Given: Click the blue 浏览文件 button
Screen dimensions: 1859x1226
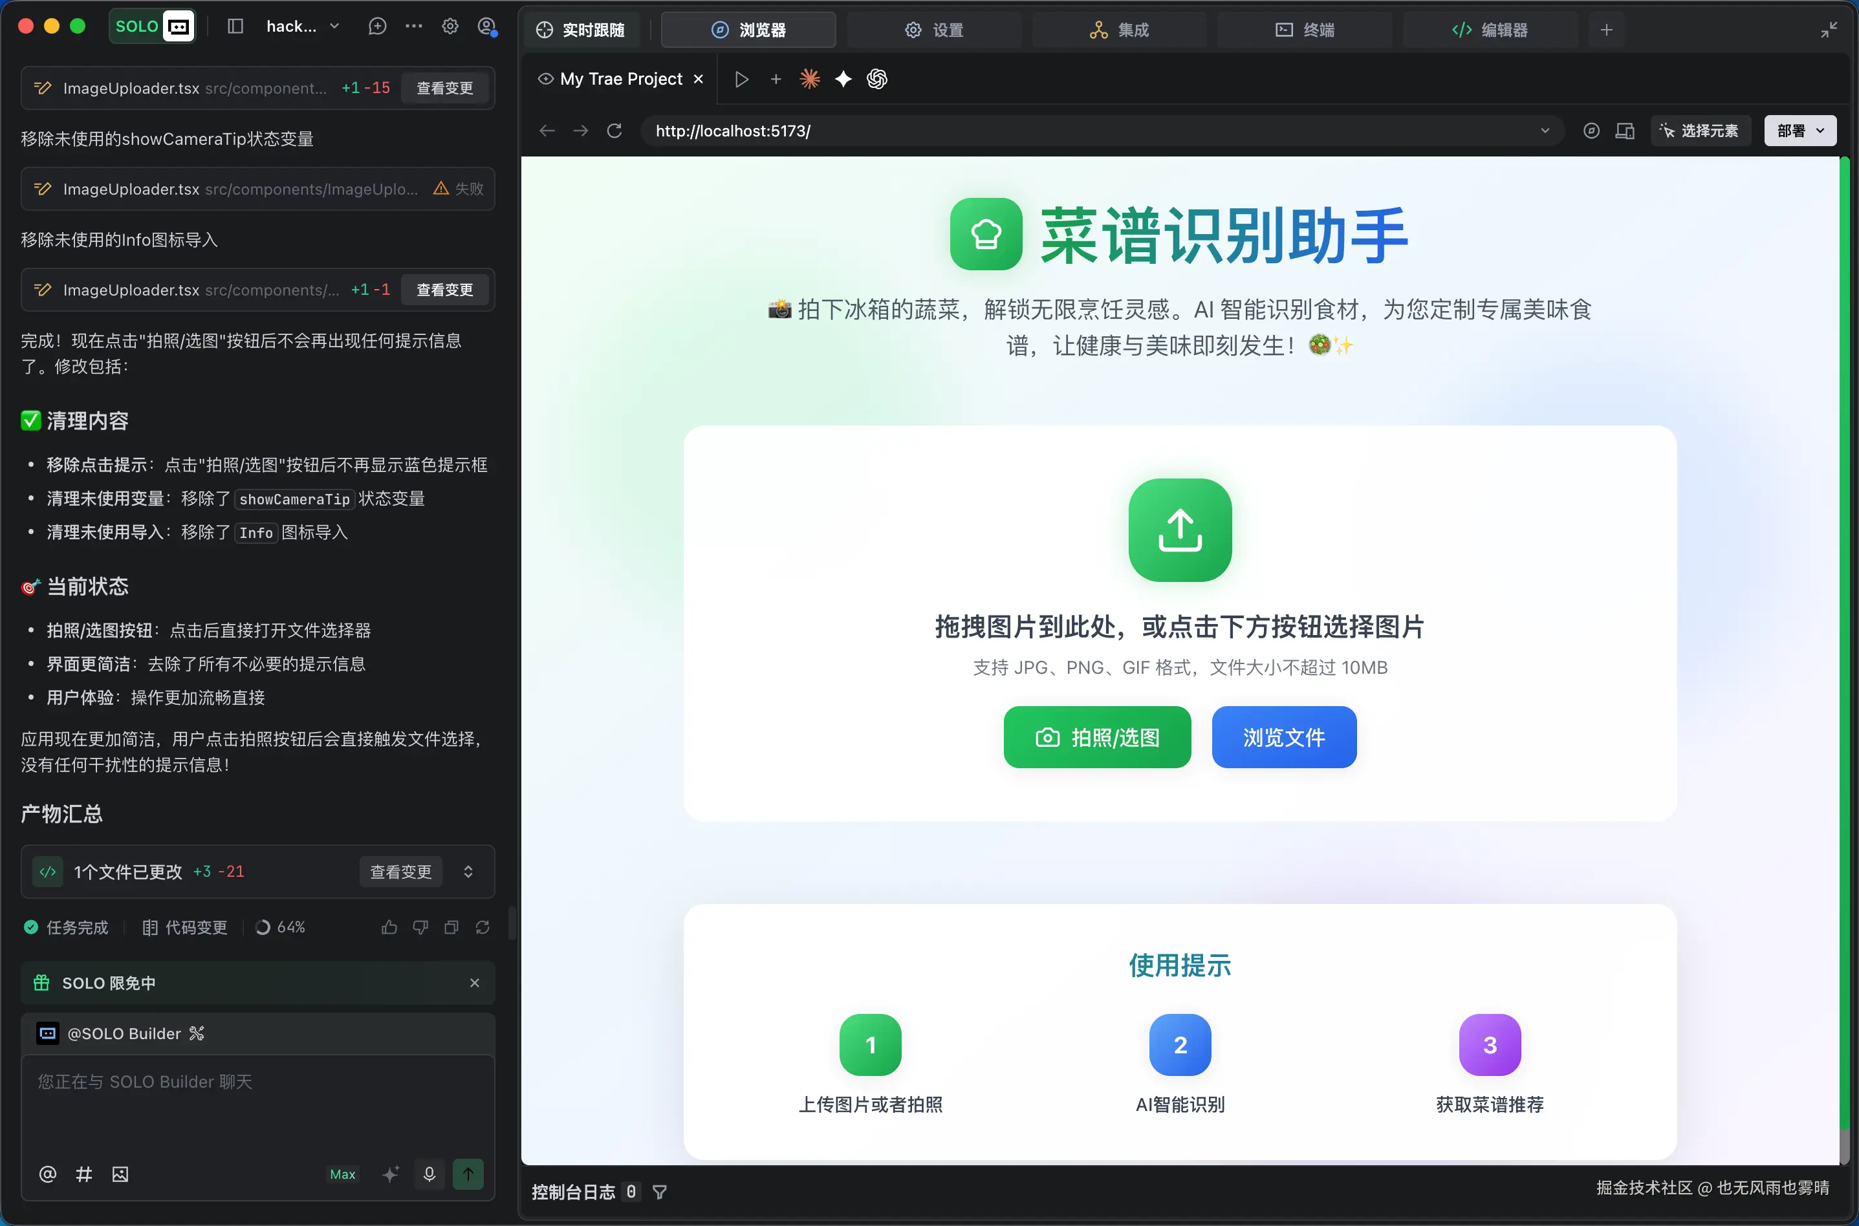Looking at the screenshot, I should coord(1283,737).
